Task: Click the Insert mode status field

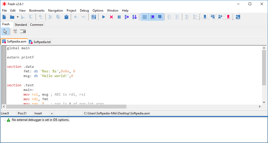Action: point(41,113)
